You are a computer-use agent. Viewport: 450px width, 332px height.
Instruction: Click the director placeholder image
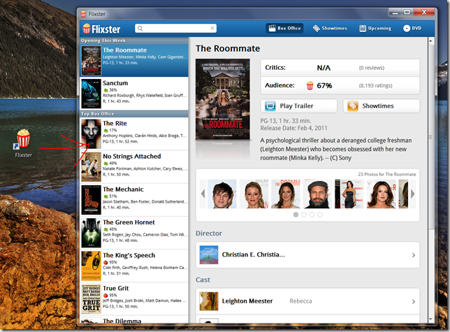point(209,255)
